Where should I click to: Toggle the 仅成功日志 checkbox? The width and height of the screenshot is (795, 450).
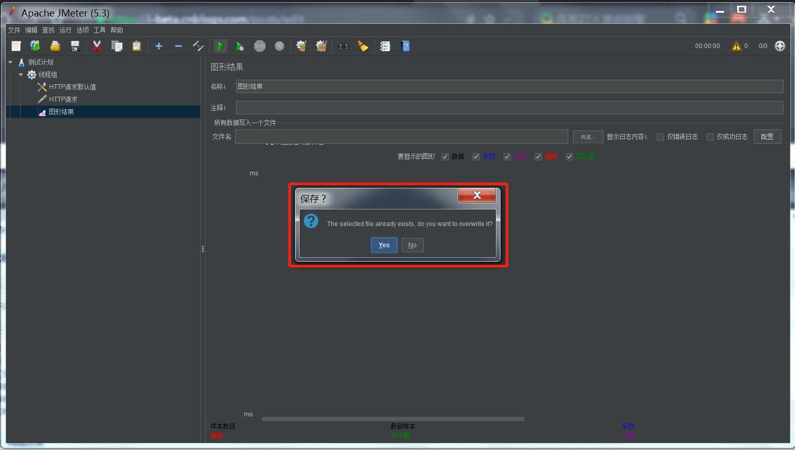pyautogui.click(x=710, y=137)
